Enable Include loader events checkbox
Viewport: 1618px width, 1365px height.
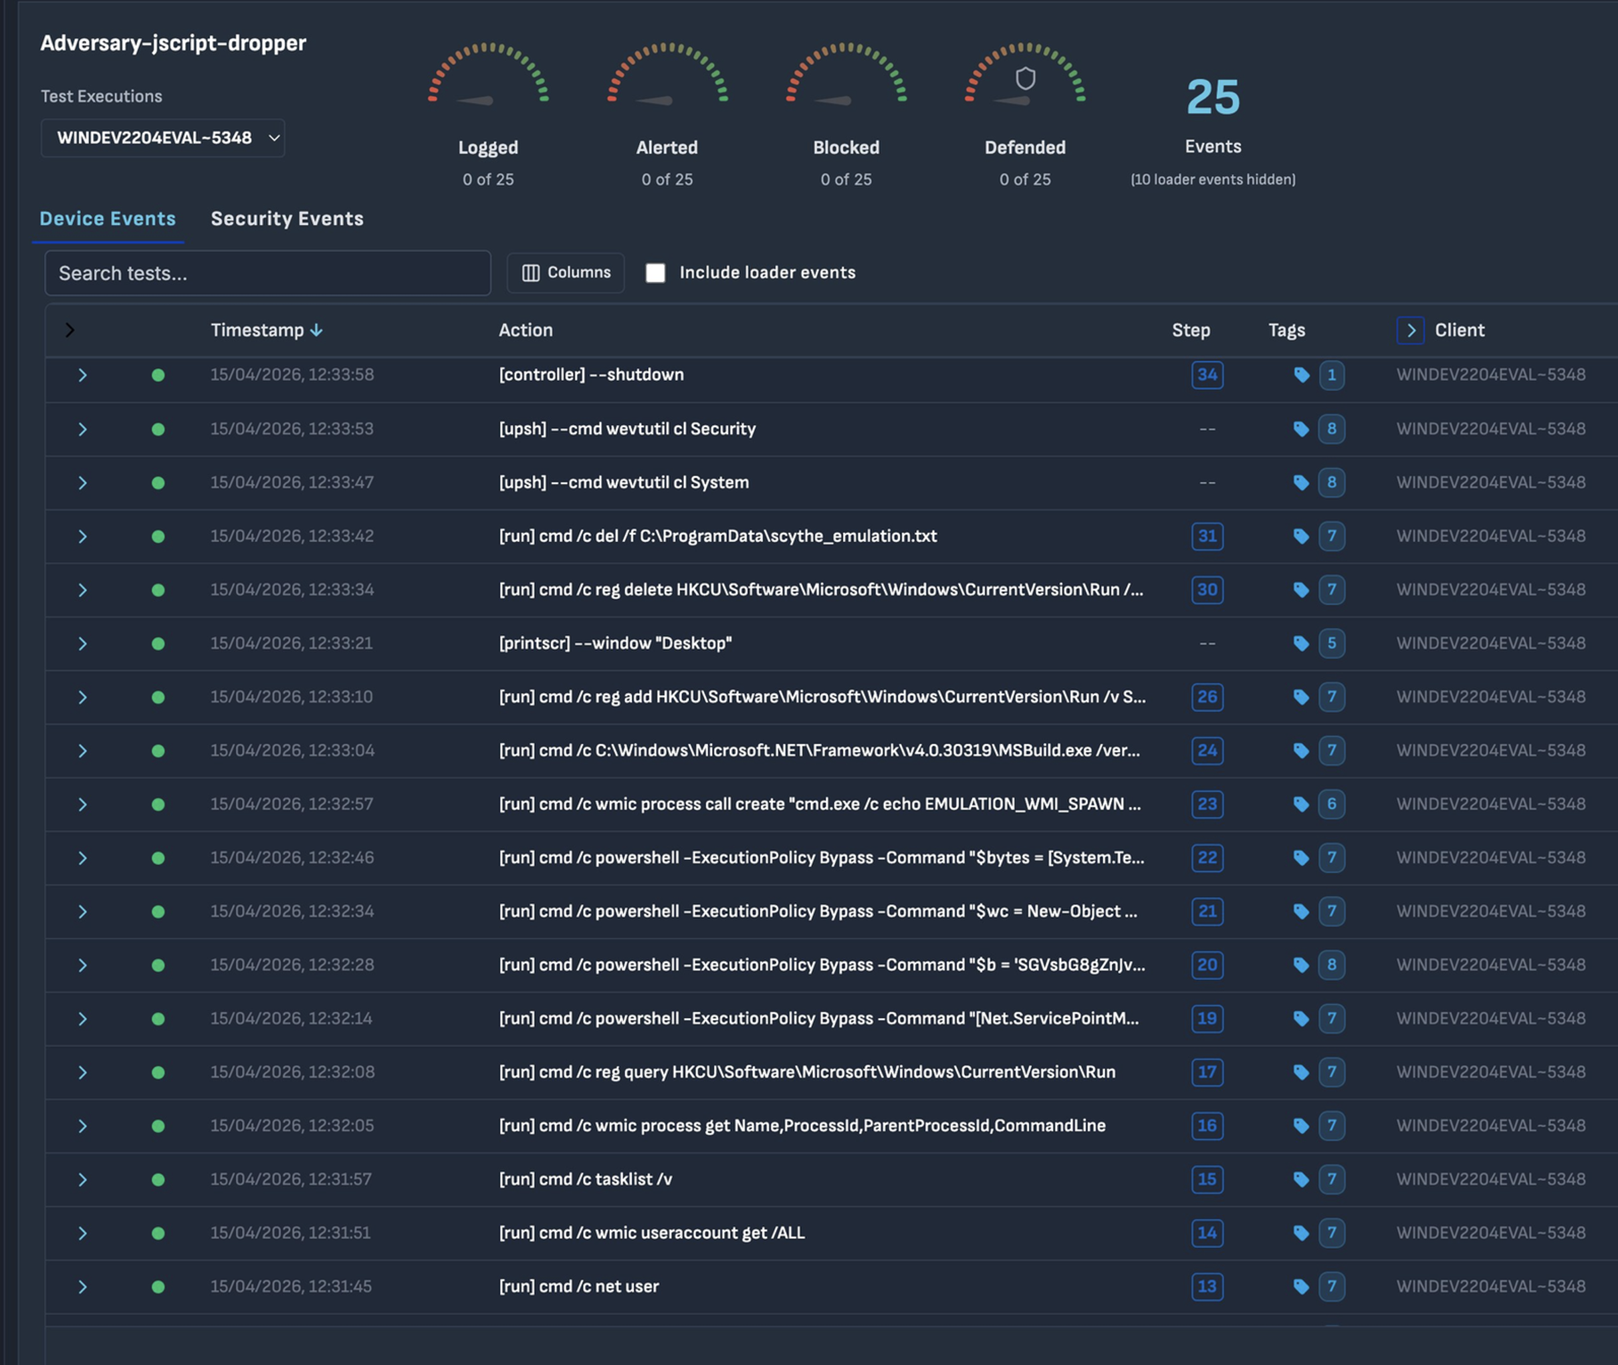655,272
